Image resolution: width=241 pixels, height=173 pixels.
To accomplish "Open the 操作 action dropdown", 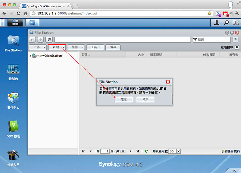I will [x=76, y=47].
